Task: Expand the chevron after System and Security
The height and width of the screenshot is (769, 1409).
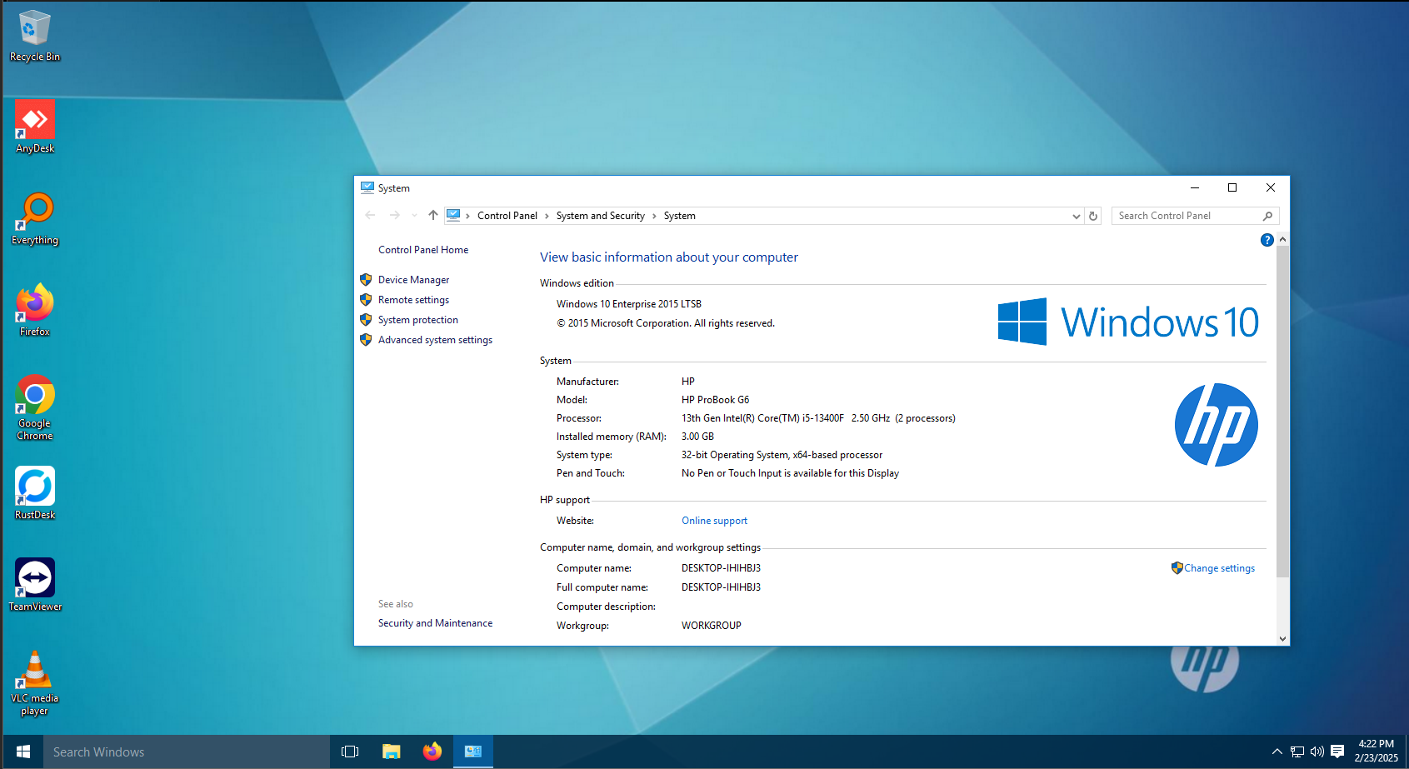Action: point(654,215)
